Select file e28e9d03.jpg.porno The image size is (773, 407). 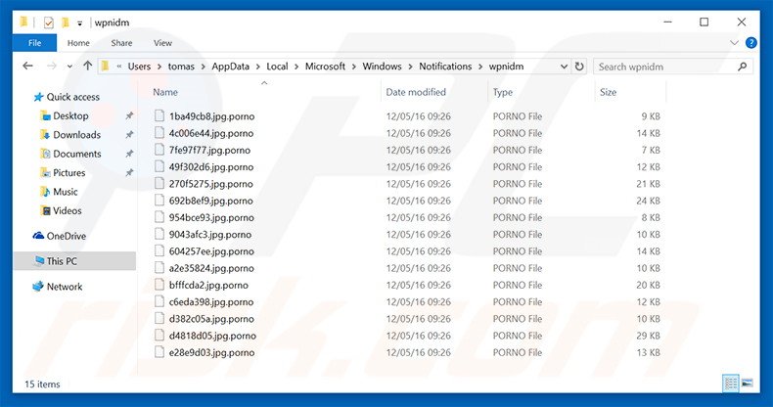211,352
